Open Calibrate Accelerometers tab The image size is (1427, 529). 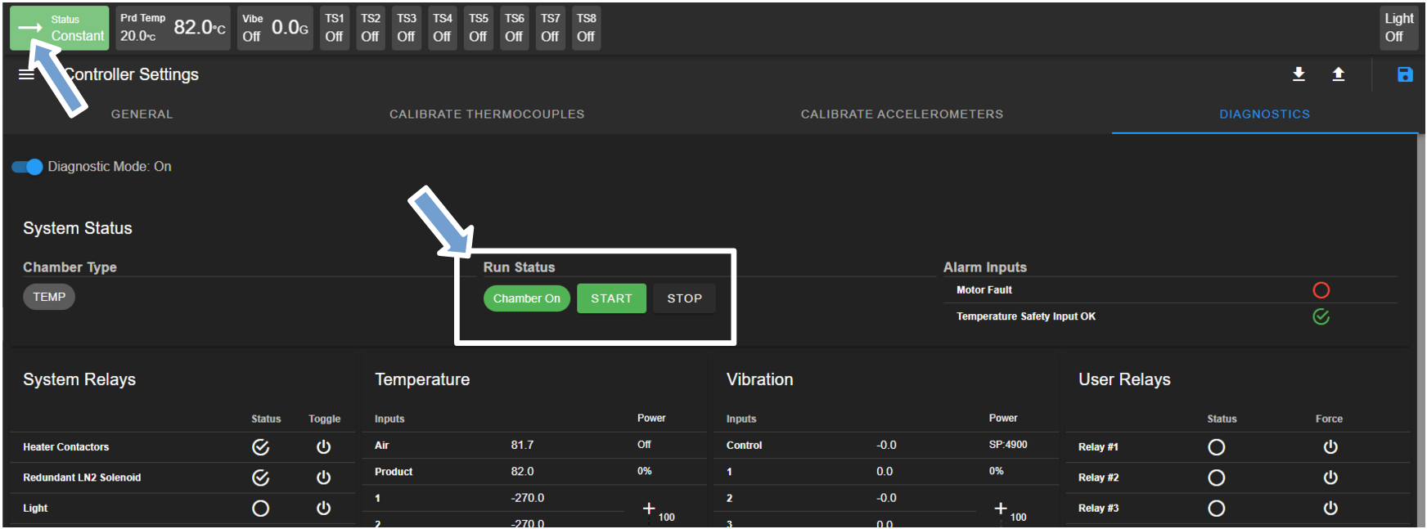tap(902, 114)
